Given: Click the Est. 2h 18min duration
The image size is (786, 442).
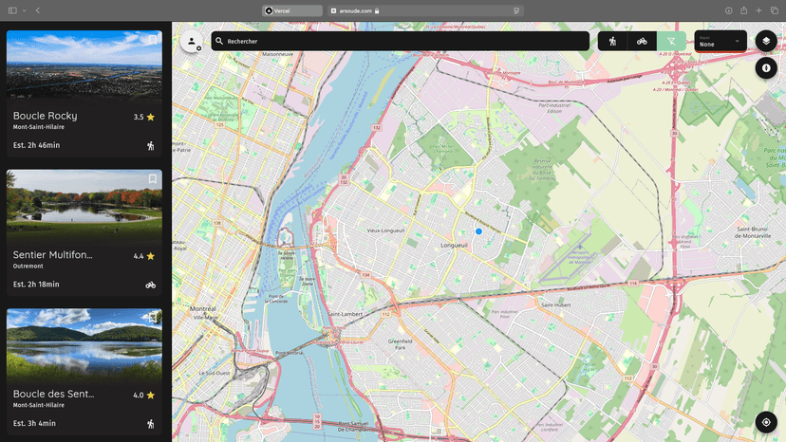Looking at the screenshot, I should [36, 285].
